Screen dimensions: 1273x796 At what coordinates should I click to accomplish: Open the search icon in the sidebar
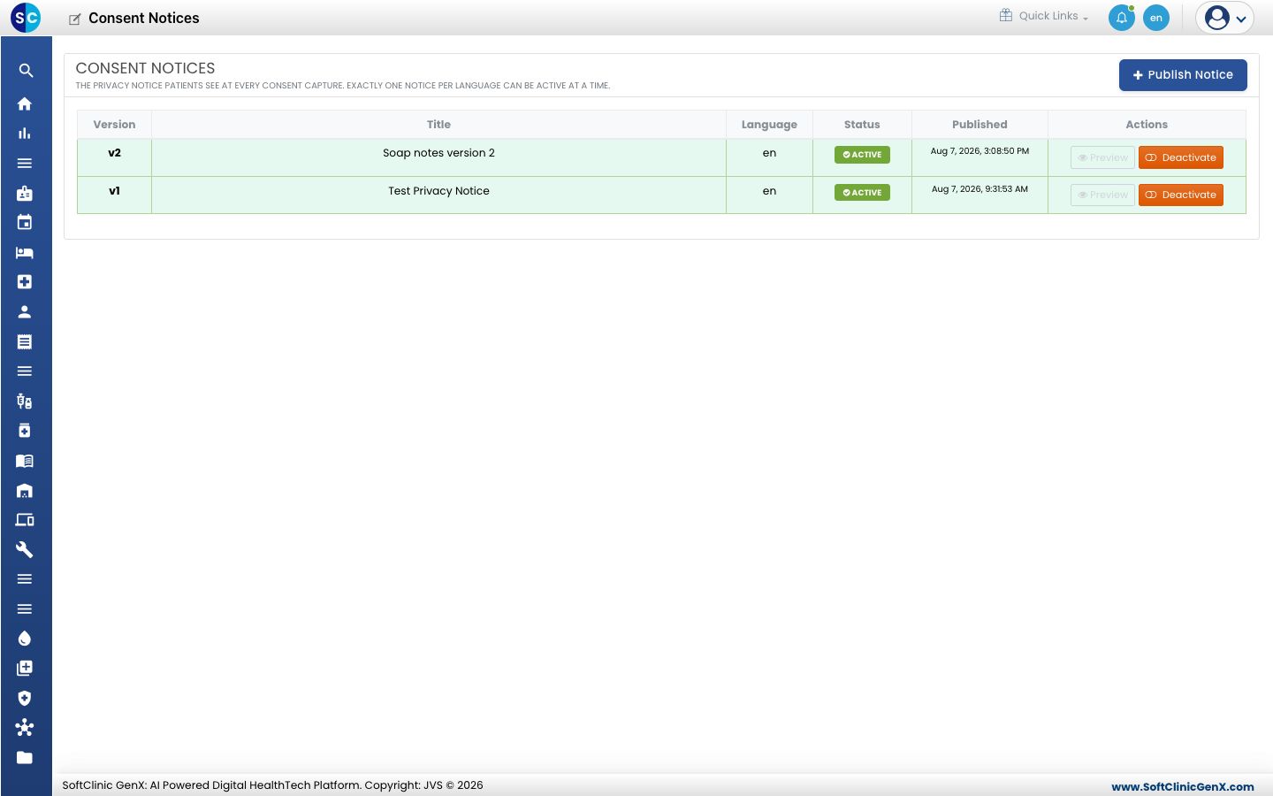26,71
